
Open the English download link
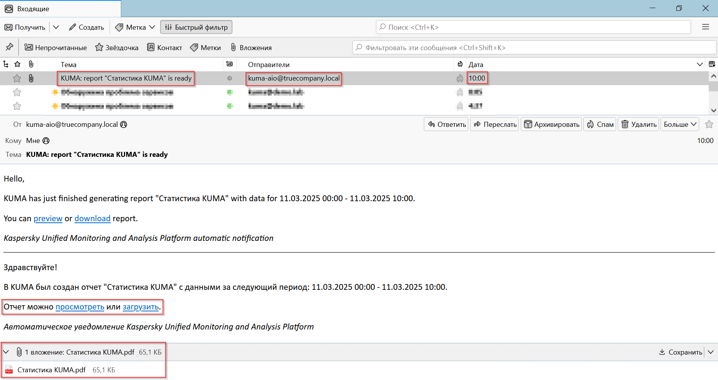[x=92, y=219]
